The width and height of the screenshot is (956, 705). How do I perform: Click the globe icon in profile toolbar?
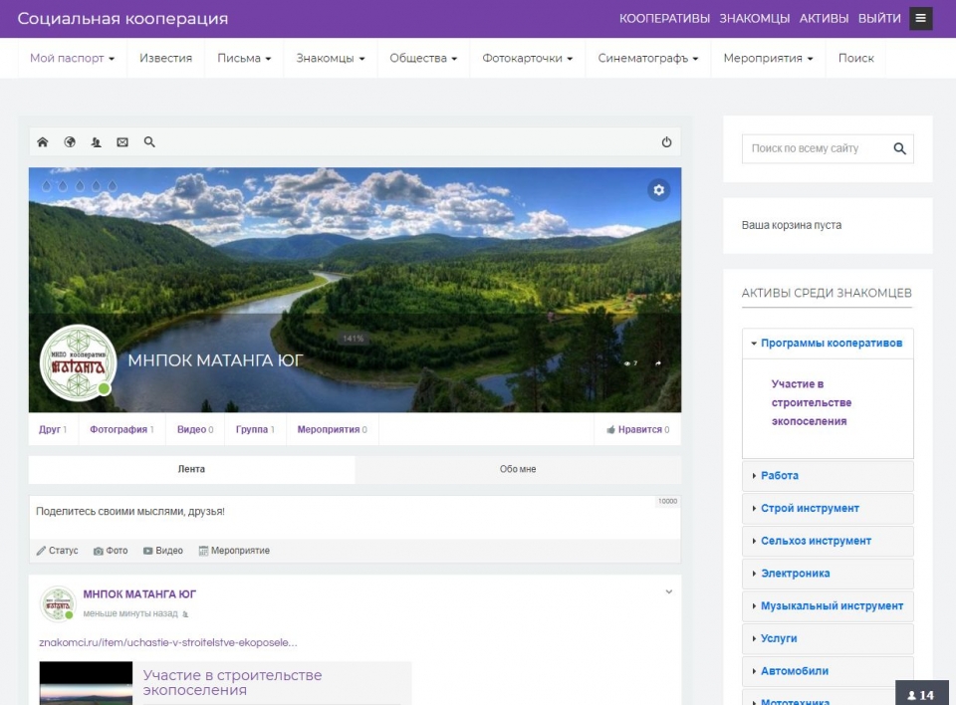[70, 142]
